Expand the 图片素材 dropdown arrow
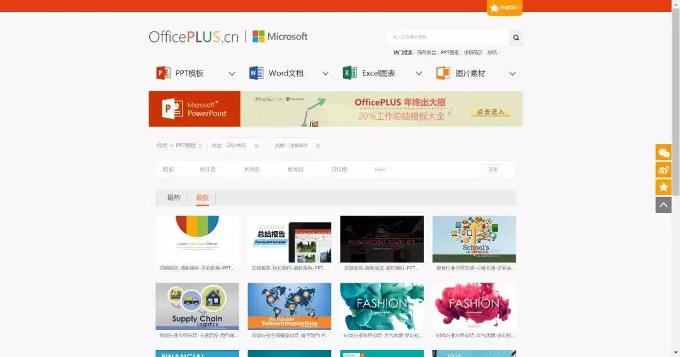The height and width of the screenshot is (357, 680). tap(513, 74)
